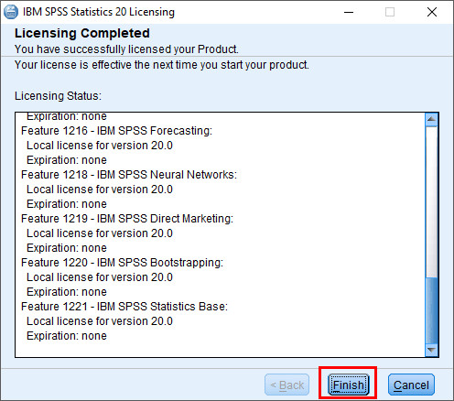Select the Feature 1219 Direct Marketing line

[127, 219]
